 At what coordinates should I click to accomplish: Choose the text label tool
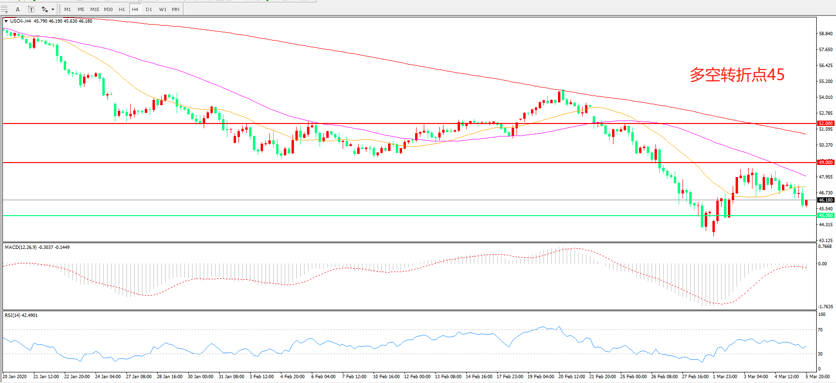tap(31, 9)
